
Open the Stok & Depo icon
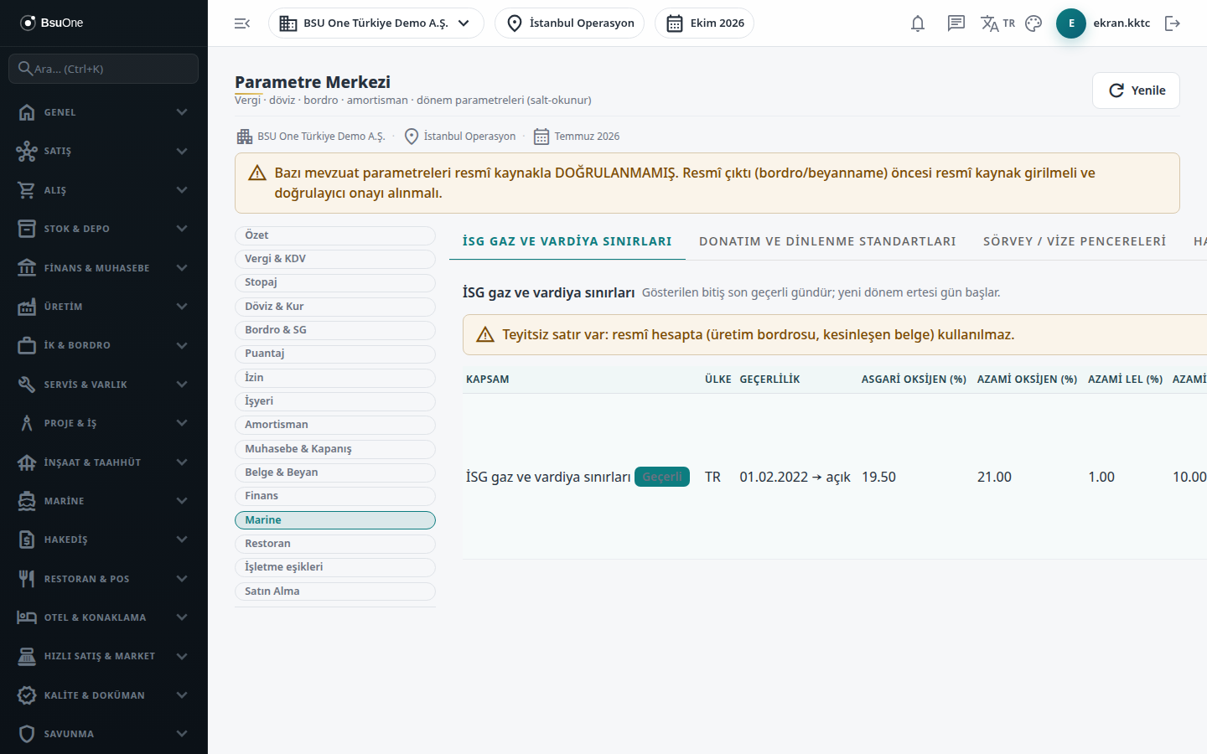(x=27, y=229)
